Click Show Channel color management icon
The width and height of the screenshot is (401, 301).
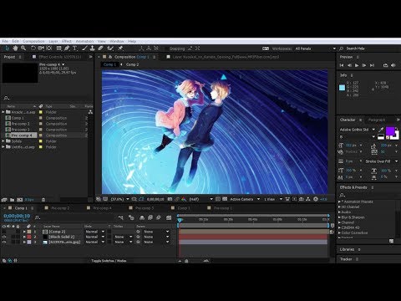point(184,199)
